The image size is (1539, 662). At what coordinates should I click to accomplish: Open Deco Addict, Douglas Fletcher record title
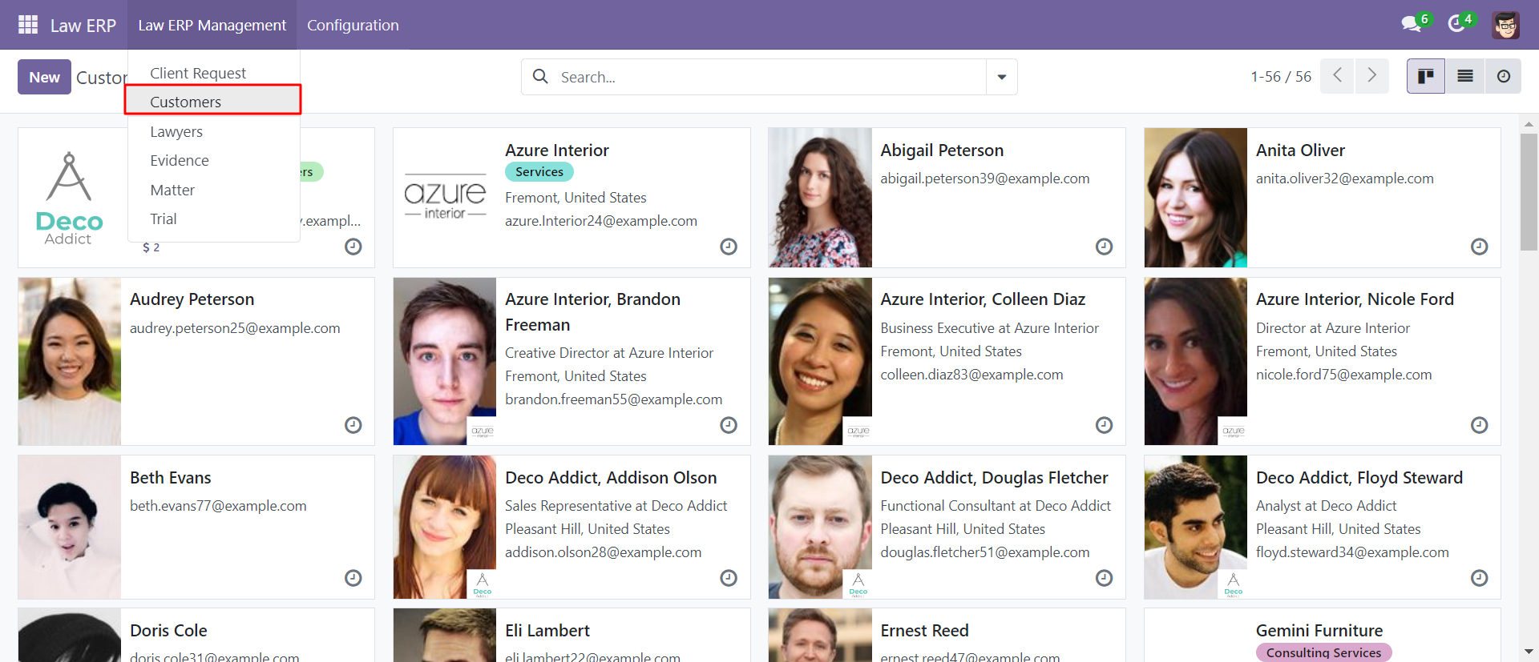[x=994, y=478]
